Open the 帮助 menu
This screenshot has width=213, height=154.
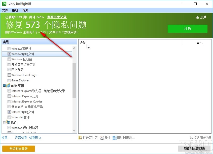[x=25, y=10]
